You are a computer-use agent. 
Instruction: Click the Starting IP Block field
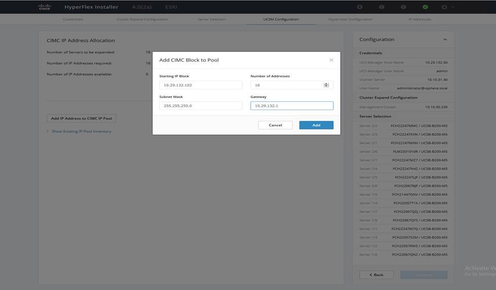coord(201,85)
